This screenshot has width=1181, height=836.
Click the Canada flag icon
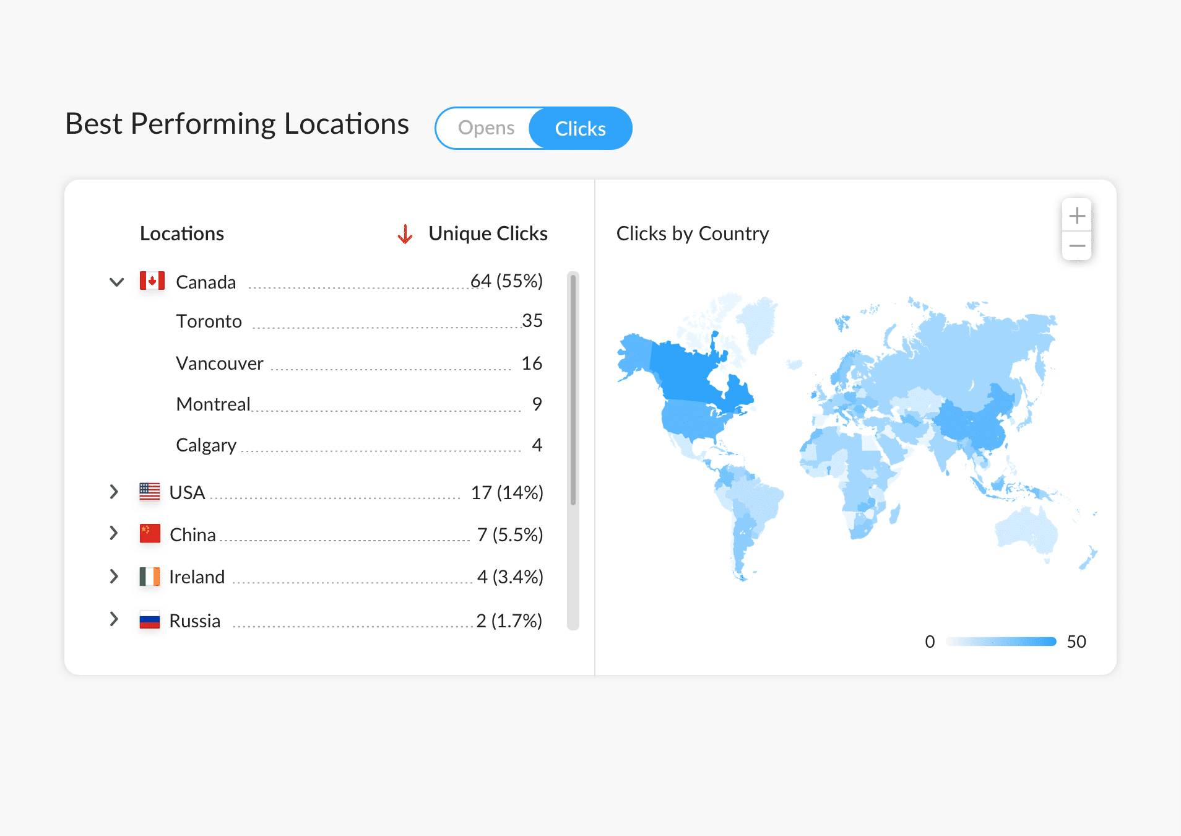tap(152, 281)
